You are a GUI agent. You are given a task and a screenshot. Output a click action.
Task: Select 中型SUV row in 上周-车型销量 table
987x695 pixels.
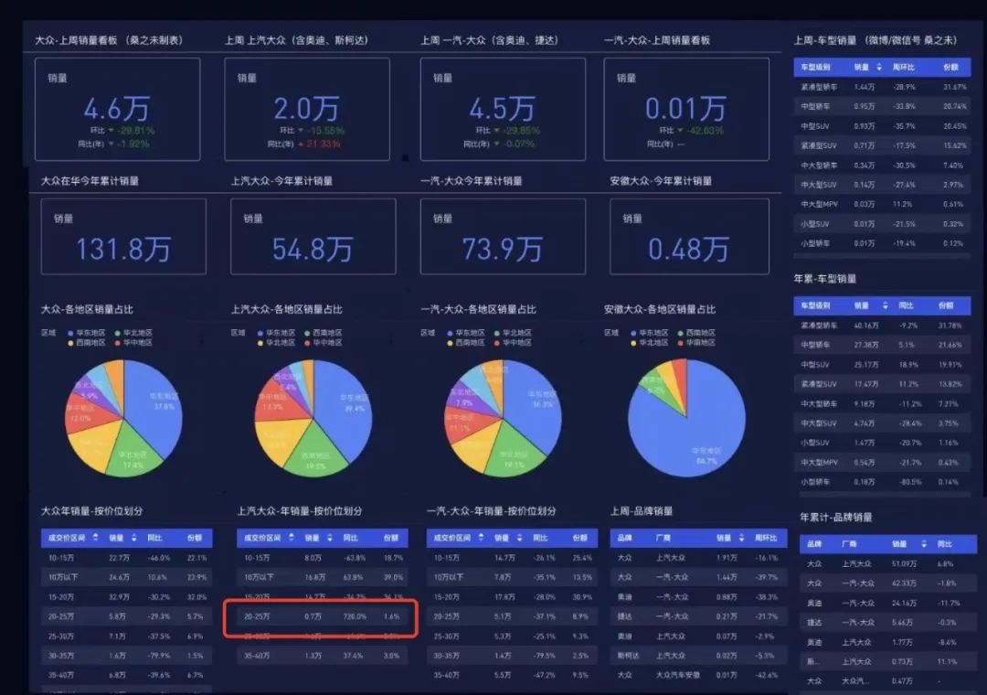pyautogui.click(x=882, y=126)
